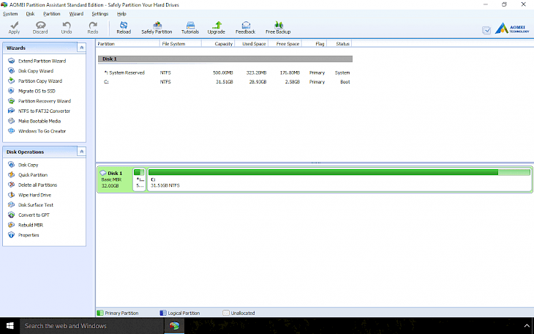This screenshot has height=334, width=534.
Task: Toggle the checkbox icon beside AOMEI logo
Action: [x=486, y=30]
